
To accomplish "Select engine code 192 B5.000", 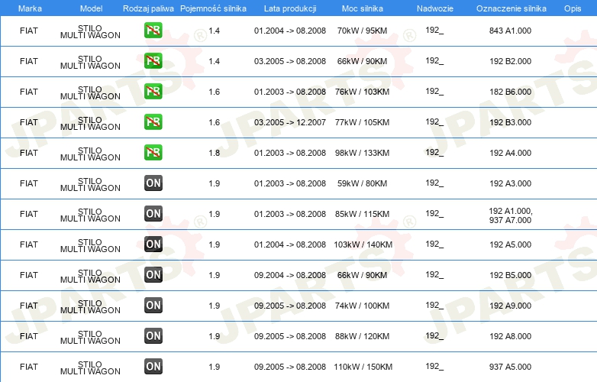I will click(x=510, y=275).
